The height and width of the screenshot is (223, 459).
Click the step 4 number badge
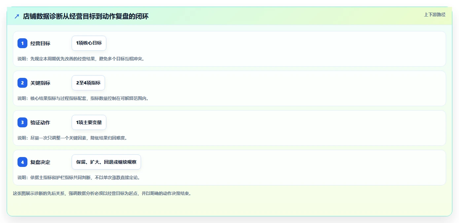click(22, 162)
